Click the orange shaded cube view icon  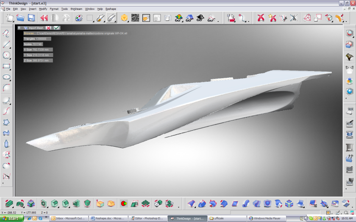(124, 18)
